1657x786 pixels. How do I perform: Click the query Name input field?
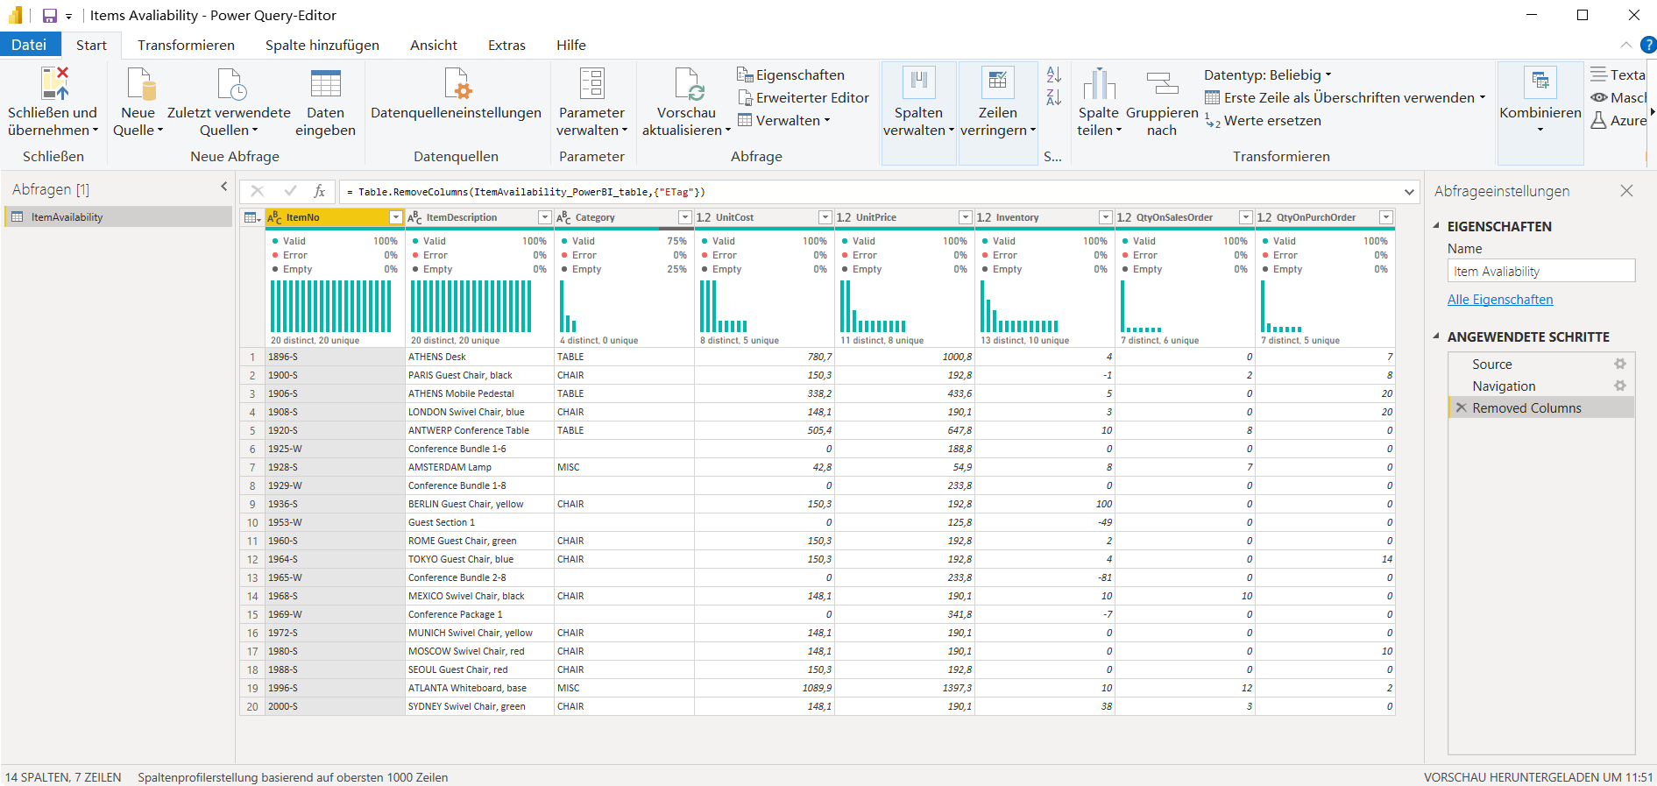[x=1540, y=272]
